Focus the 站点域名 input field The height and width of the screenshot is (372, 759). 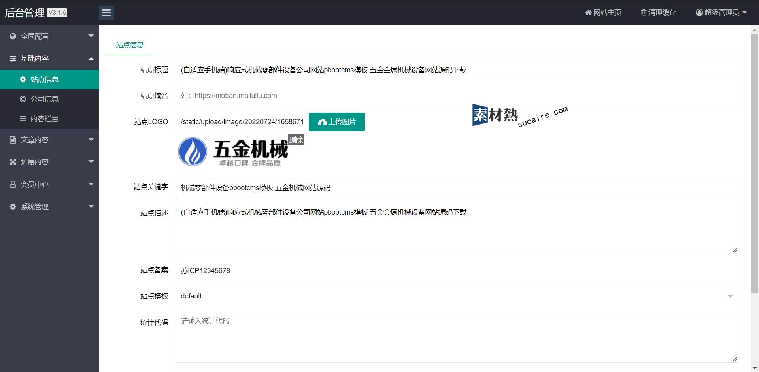[457, 96]
